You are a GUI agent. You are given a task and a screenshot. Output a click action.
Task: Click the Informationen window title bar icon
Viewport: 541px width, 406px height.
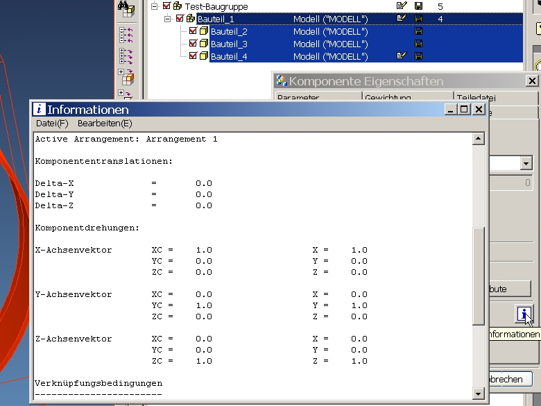pyautogui.click(x=39, y=110)
